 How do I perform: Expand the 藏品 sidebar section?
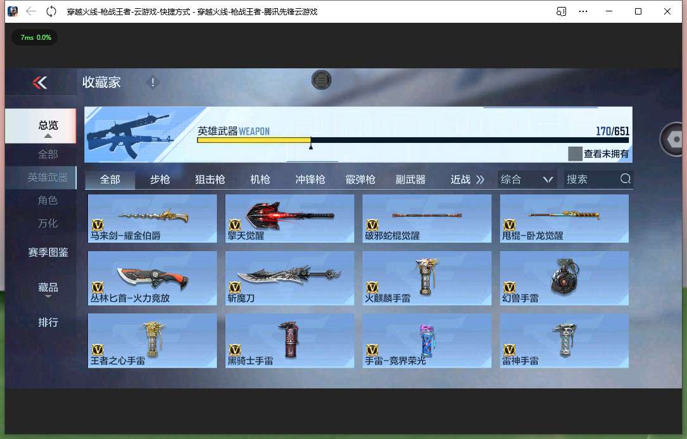pyautogui.click(x=47, y=288)
